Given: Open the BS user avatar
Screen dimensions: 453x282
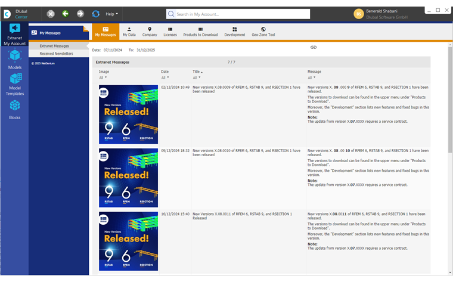Looking at the screenshot, I should (x=359, y=14).
